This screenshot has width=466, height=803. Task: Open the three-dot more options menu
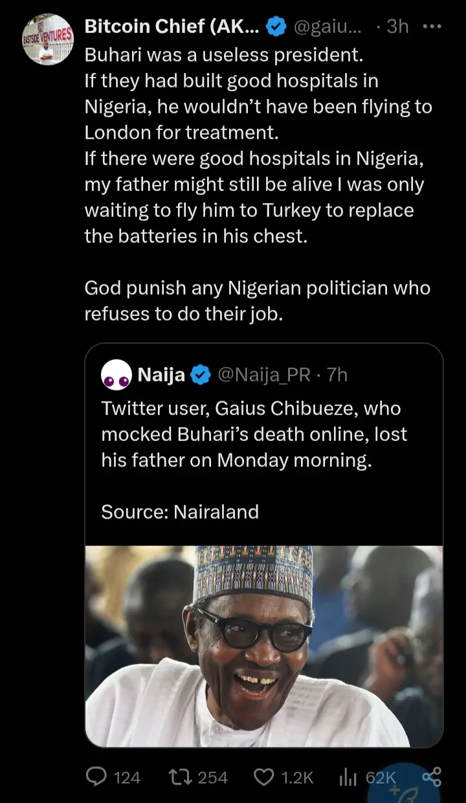click(432, 27)
